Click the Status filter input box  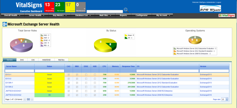coord(49,71)
